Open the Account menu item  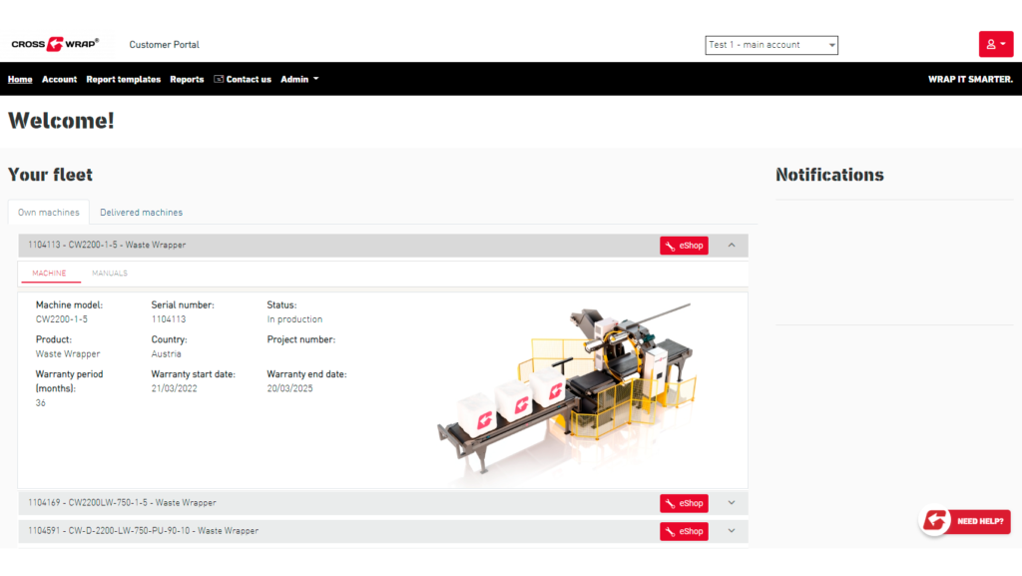point(59,80)
